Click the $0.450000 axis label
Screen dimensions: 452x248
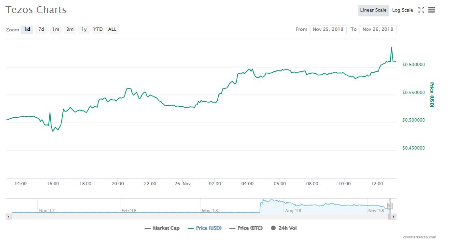(x=414, y=148)
